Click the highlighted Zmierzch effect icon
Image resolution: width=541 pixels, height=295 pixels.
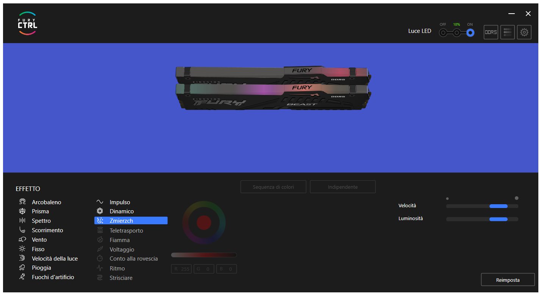[x=100, y=220]
